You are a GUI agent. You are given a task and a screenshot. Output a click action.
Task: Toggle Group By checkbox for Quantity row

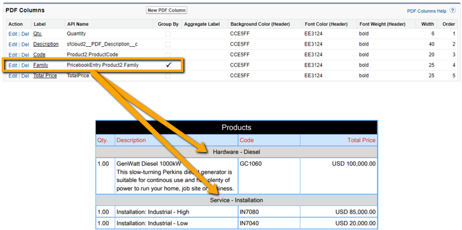(x=167, y=34)
